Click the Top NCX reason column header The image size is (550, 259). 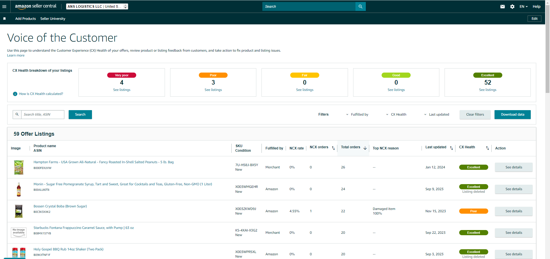pos(386,148)
